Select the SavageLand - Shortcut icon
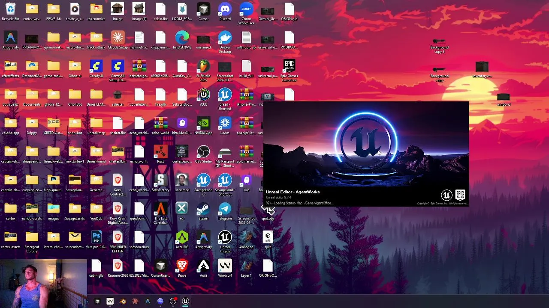Screen dimensions: 549x308 tap(225, 185)
